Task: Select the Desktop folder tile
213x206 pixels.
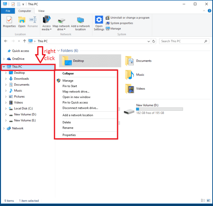Action: coord(90,61)
